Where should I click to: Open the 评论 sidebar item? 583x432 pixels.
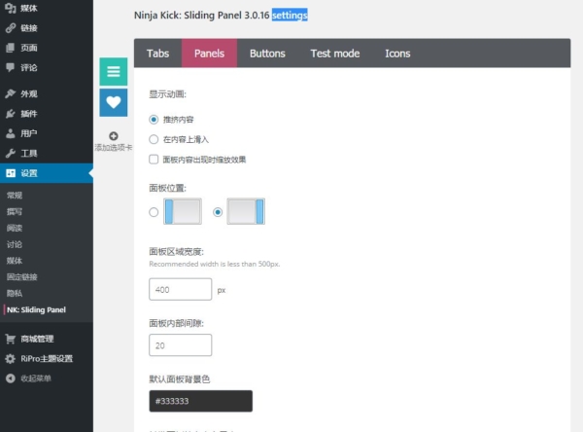coord(47,67)
